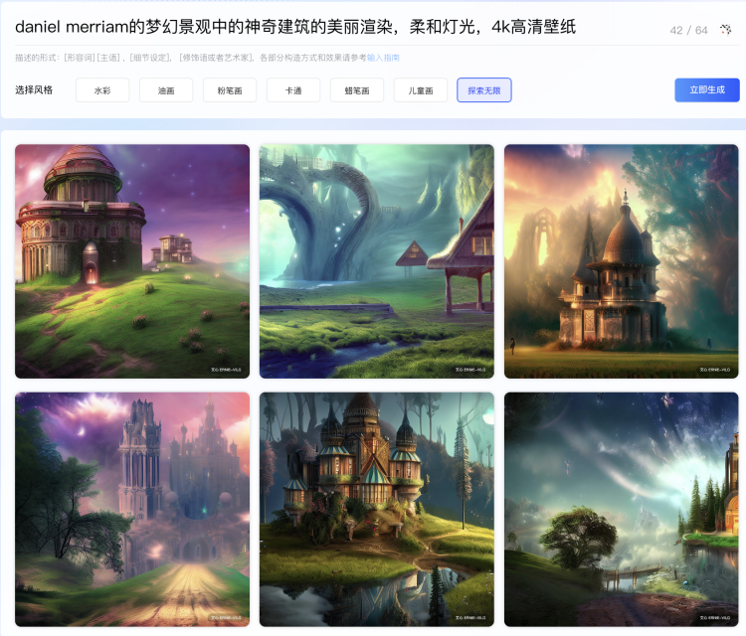Open the domed tower on green hill image
Viewport: 746px width, 636px height.
(132, 260)
